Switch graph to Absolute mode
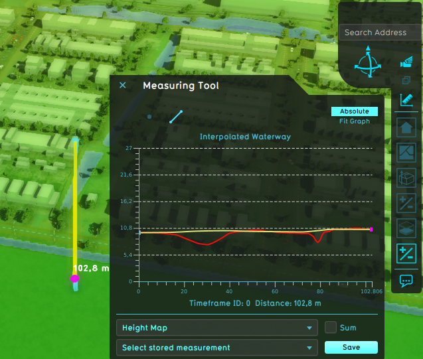Image resolution: width=423 pixels, height=359 pixels. [x=354, y=111]
